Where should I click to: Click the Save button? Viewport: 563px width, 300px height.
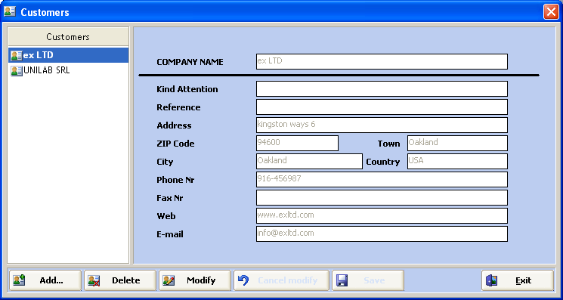368,280
